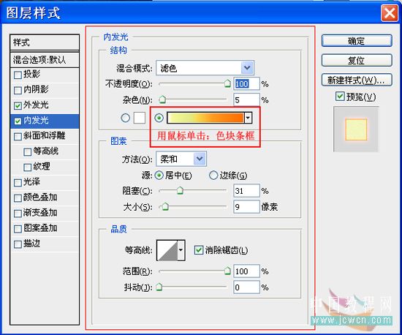
Task: Select the 投影 style row label
Action: (x=31, y=74)
